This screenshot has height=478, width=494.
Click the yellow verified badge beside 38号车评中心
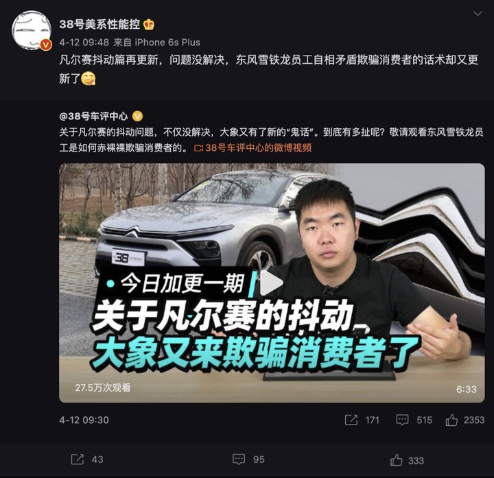pos(137,117)
